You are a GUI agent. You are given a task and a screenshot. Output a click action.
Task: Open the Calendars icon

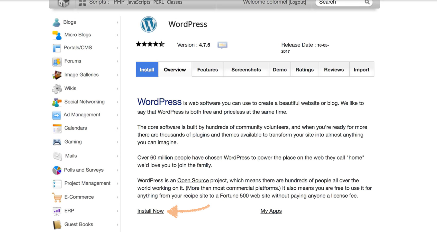(57, 129)
